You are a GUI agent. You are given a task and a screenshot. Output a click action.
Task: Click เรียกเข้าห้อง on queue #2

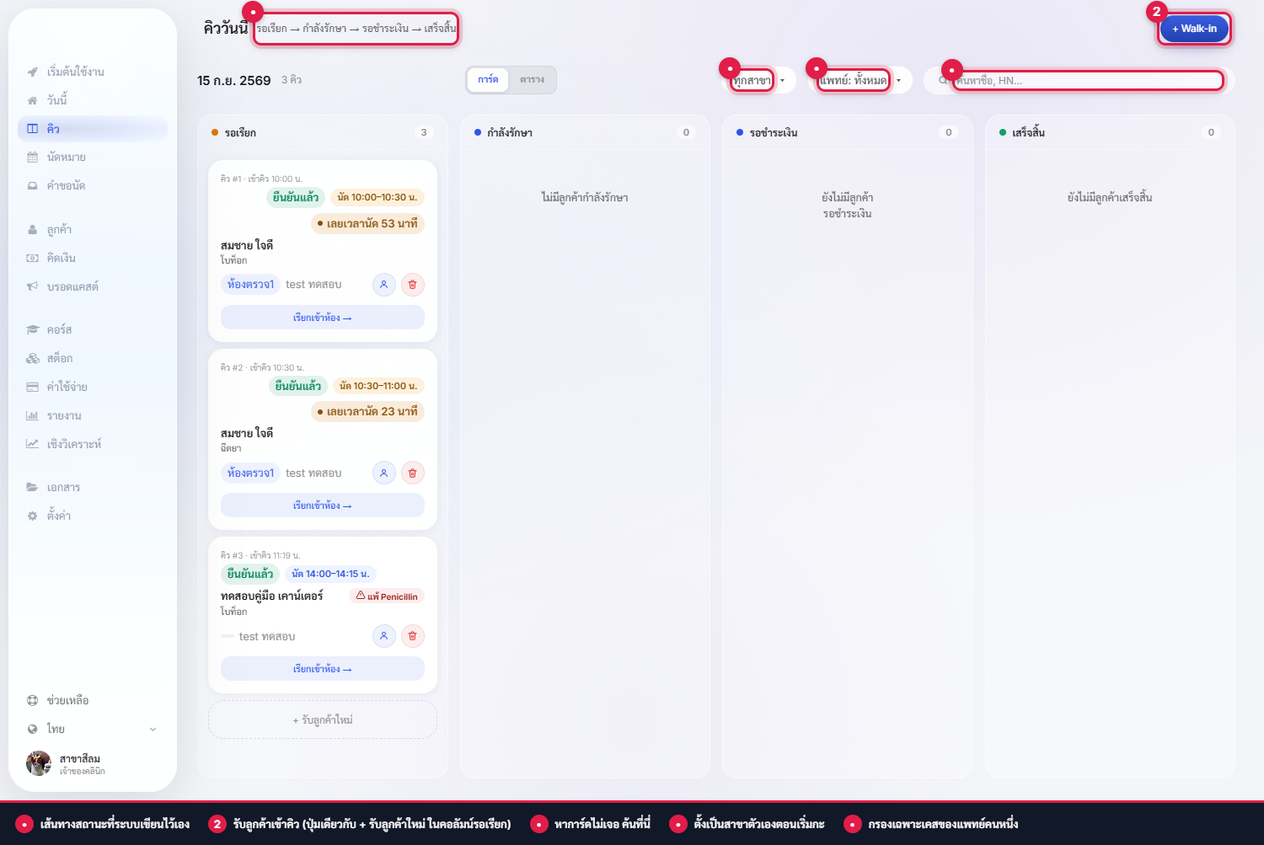click(x=323, y=505)
